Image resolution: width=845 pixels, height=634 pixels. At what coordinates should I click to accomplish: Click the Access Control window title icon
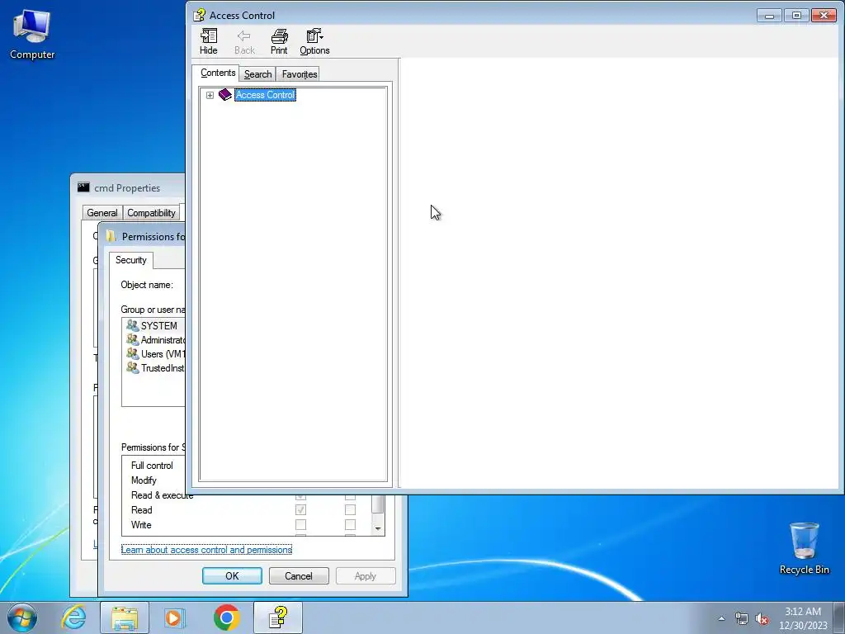click(x=200, y=15)
